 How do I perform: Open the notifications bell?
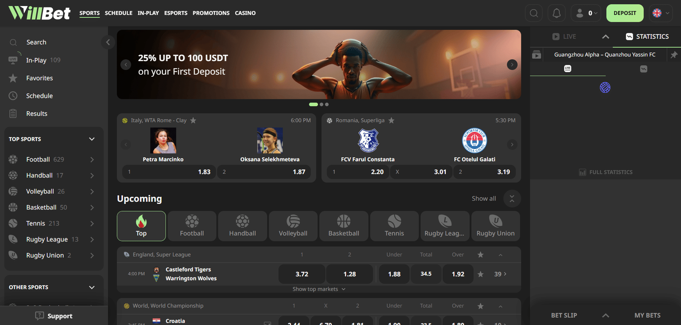pos(556,13)
